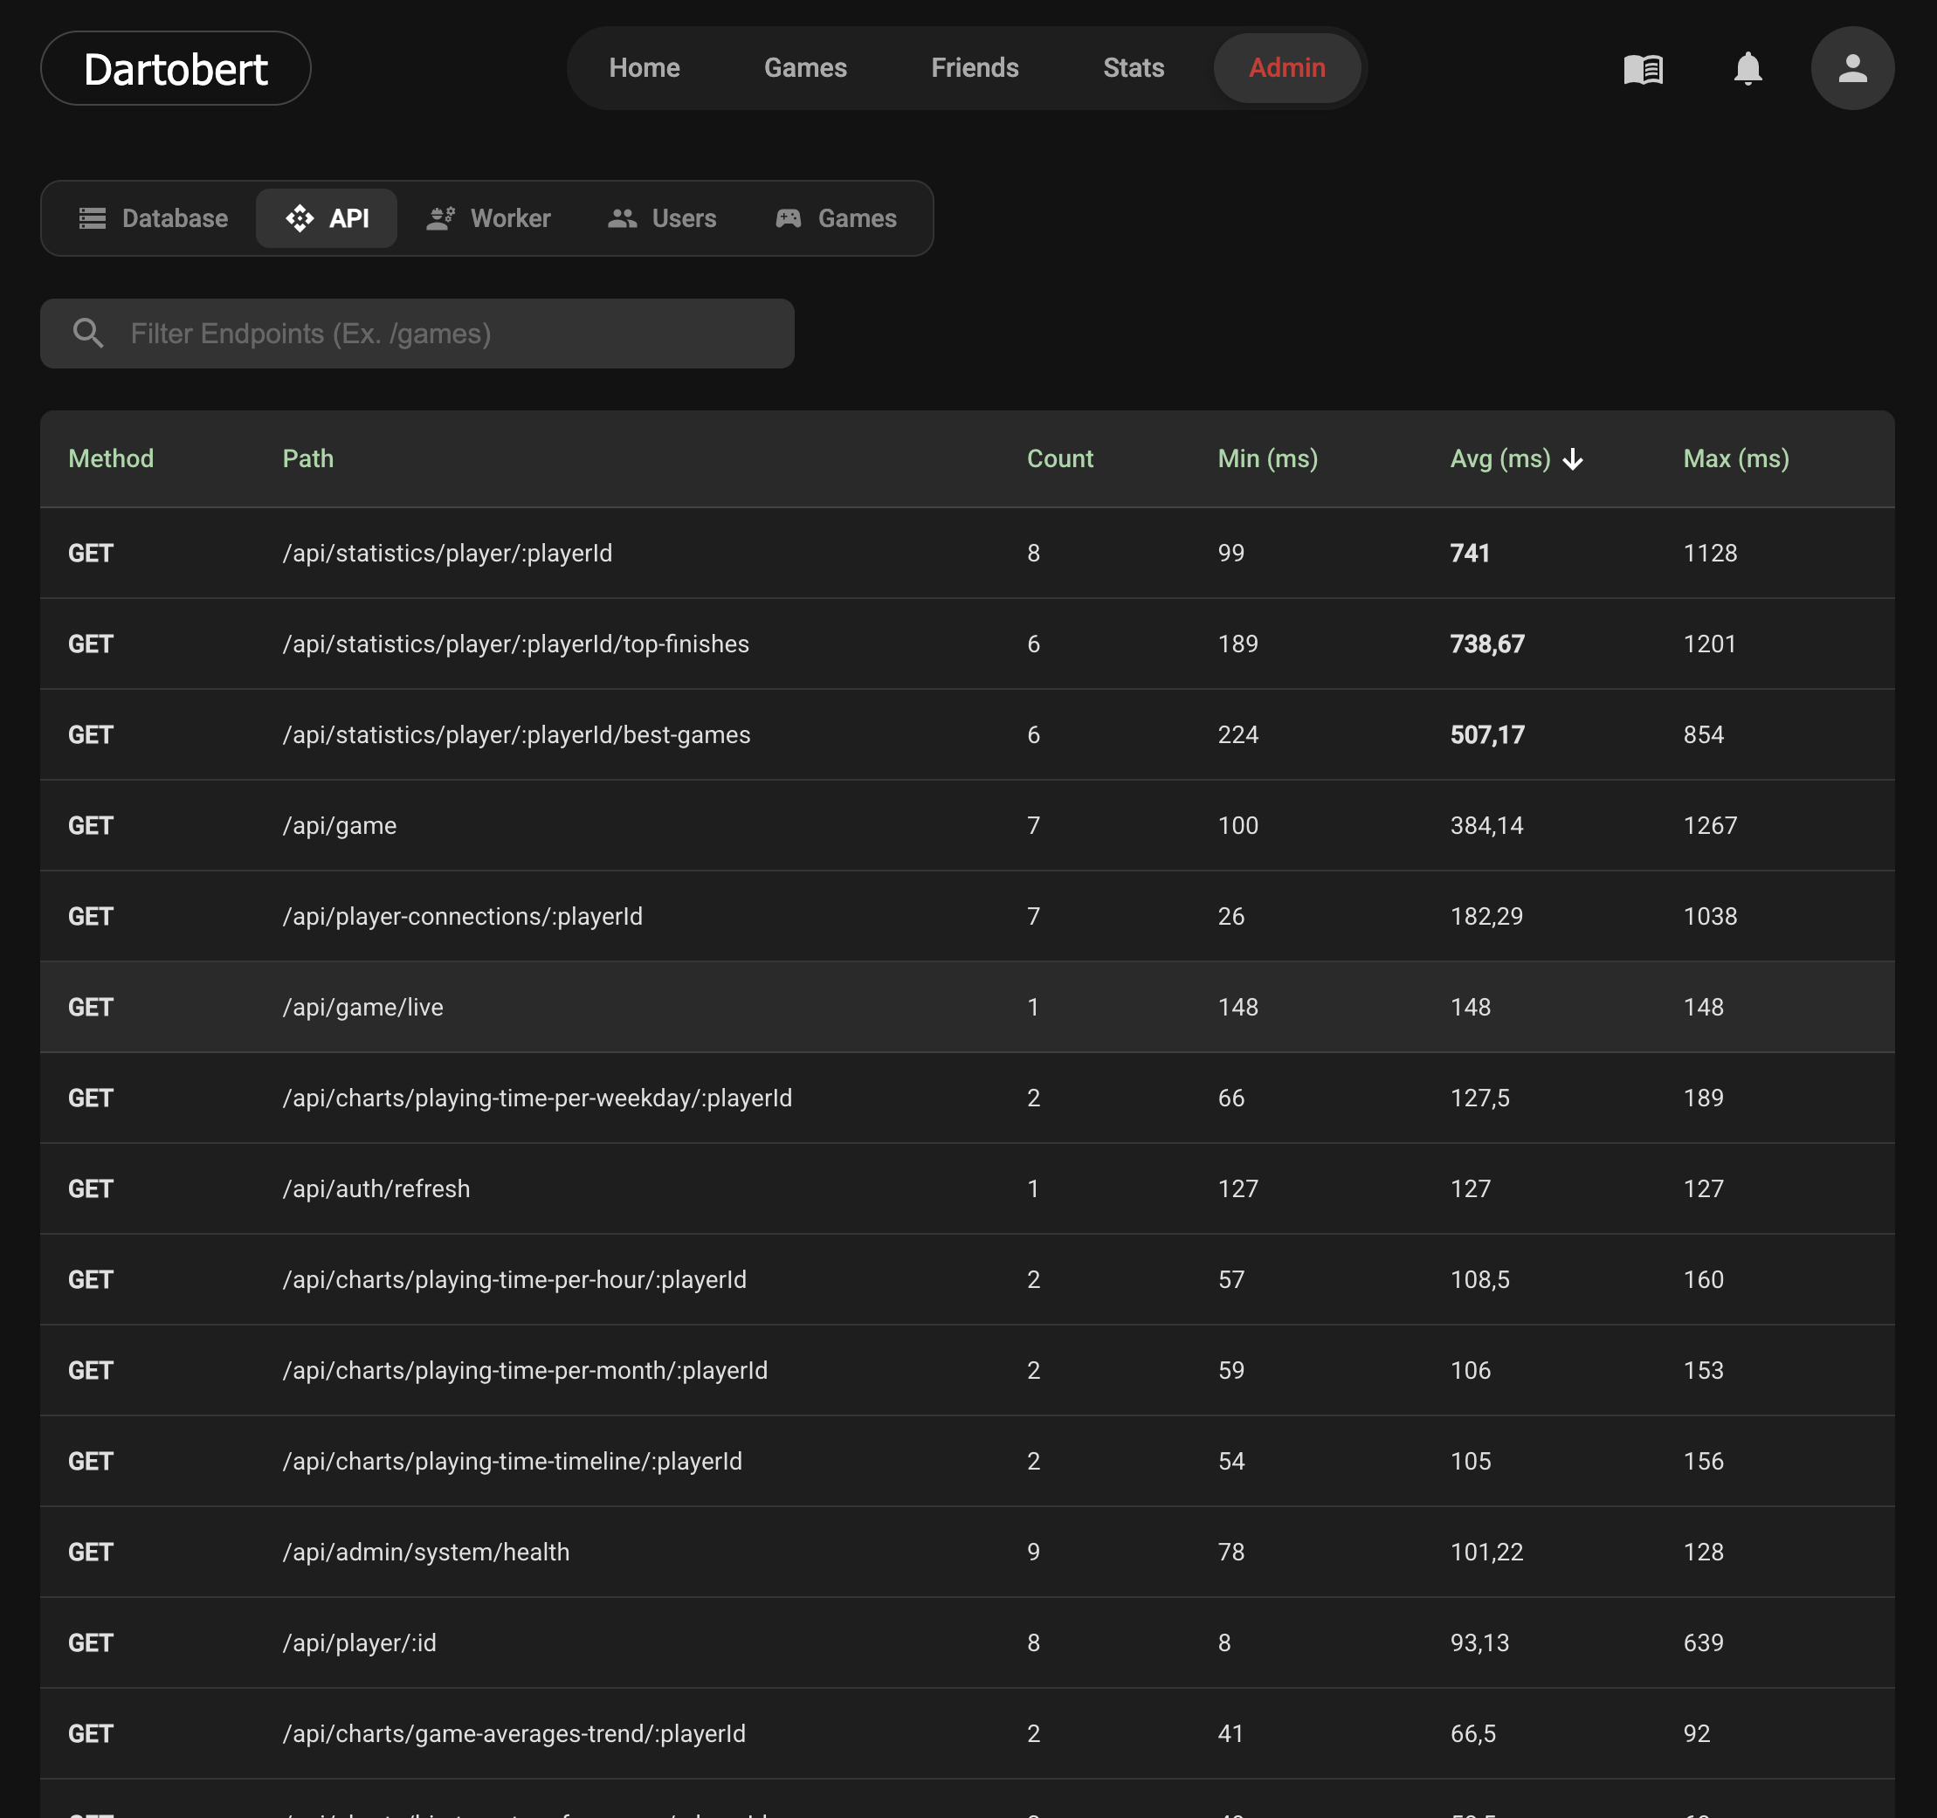Click the Filter Endpoints search field

click(x=417, y=334)
